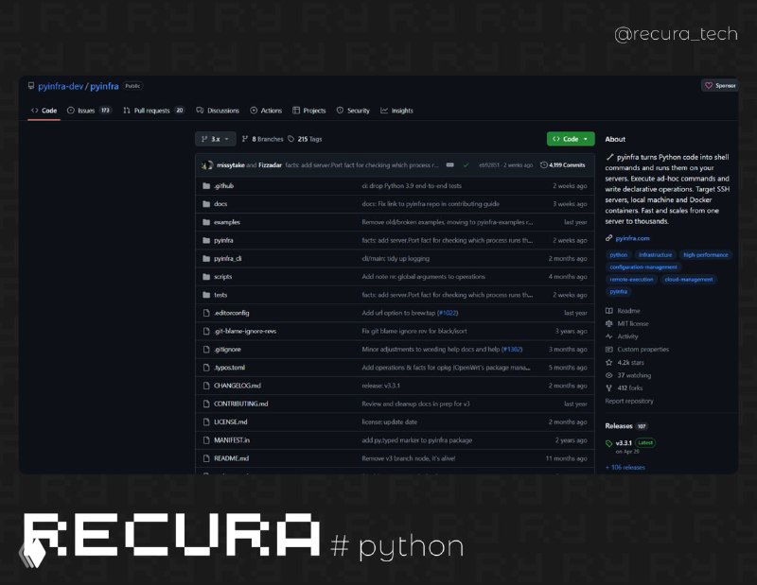
Task: Open the Projects board icon
Action: pyautogui.click(x=295, y=111)
